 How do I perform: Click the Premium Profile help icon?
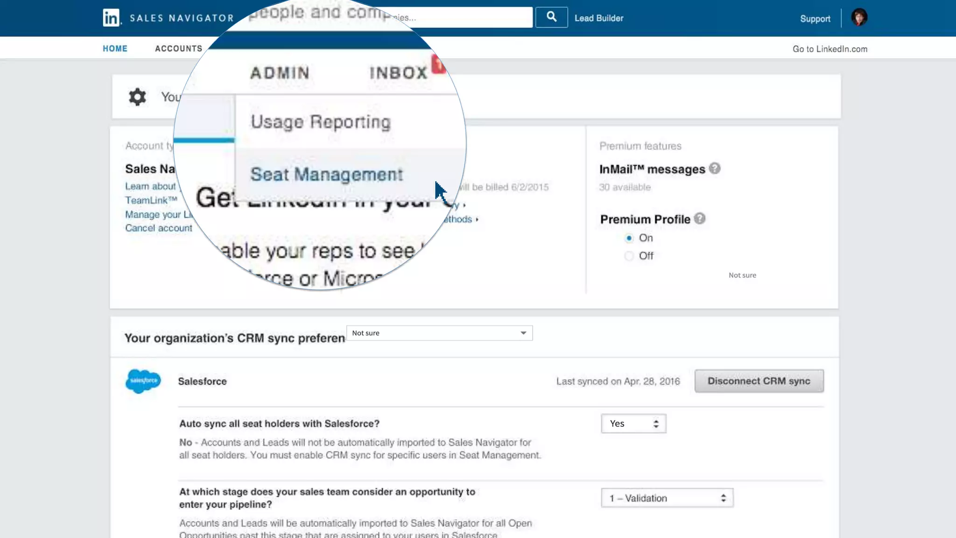tap(699, 219)
